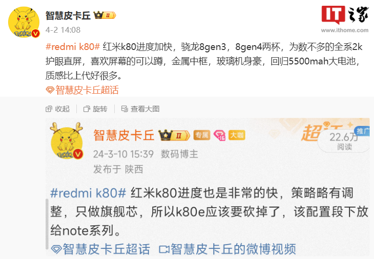Open blue #redmi k80# hashtag in embedded post

(88, 193)
